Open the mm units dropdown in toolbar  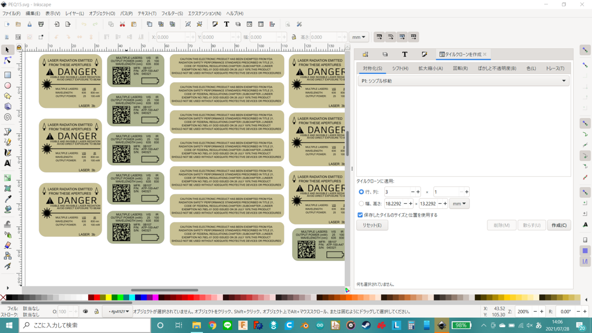coord(359,37)
